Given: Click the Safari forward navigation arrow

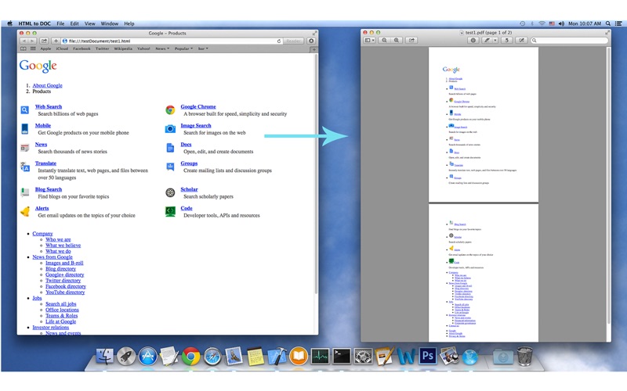Looking at the screenshot, I should click(x=32, y=41).
